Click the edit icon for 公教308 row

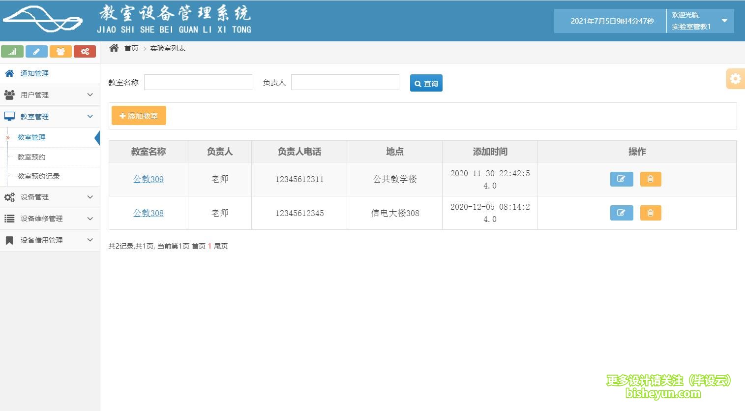[x=621, y=213]
